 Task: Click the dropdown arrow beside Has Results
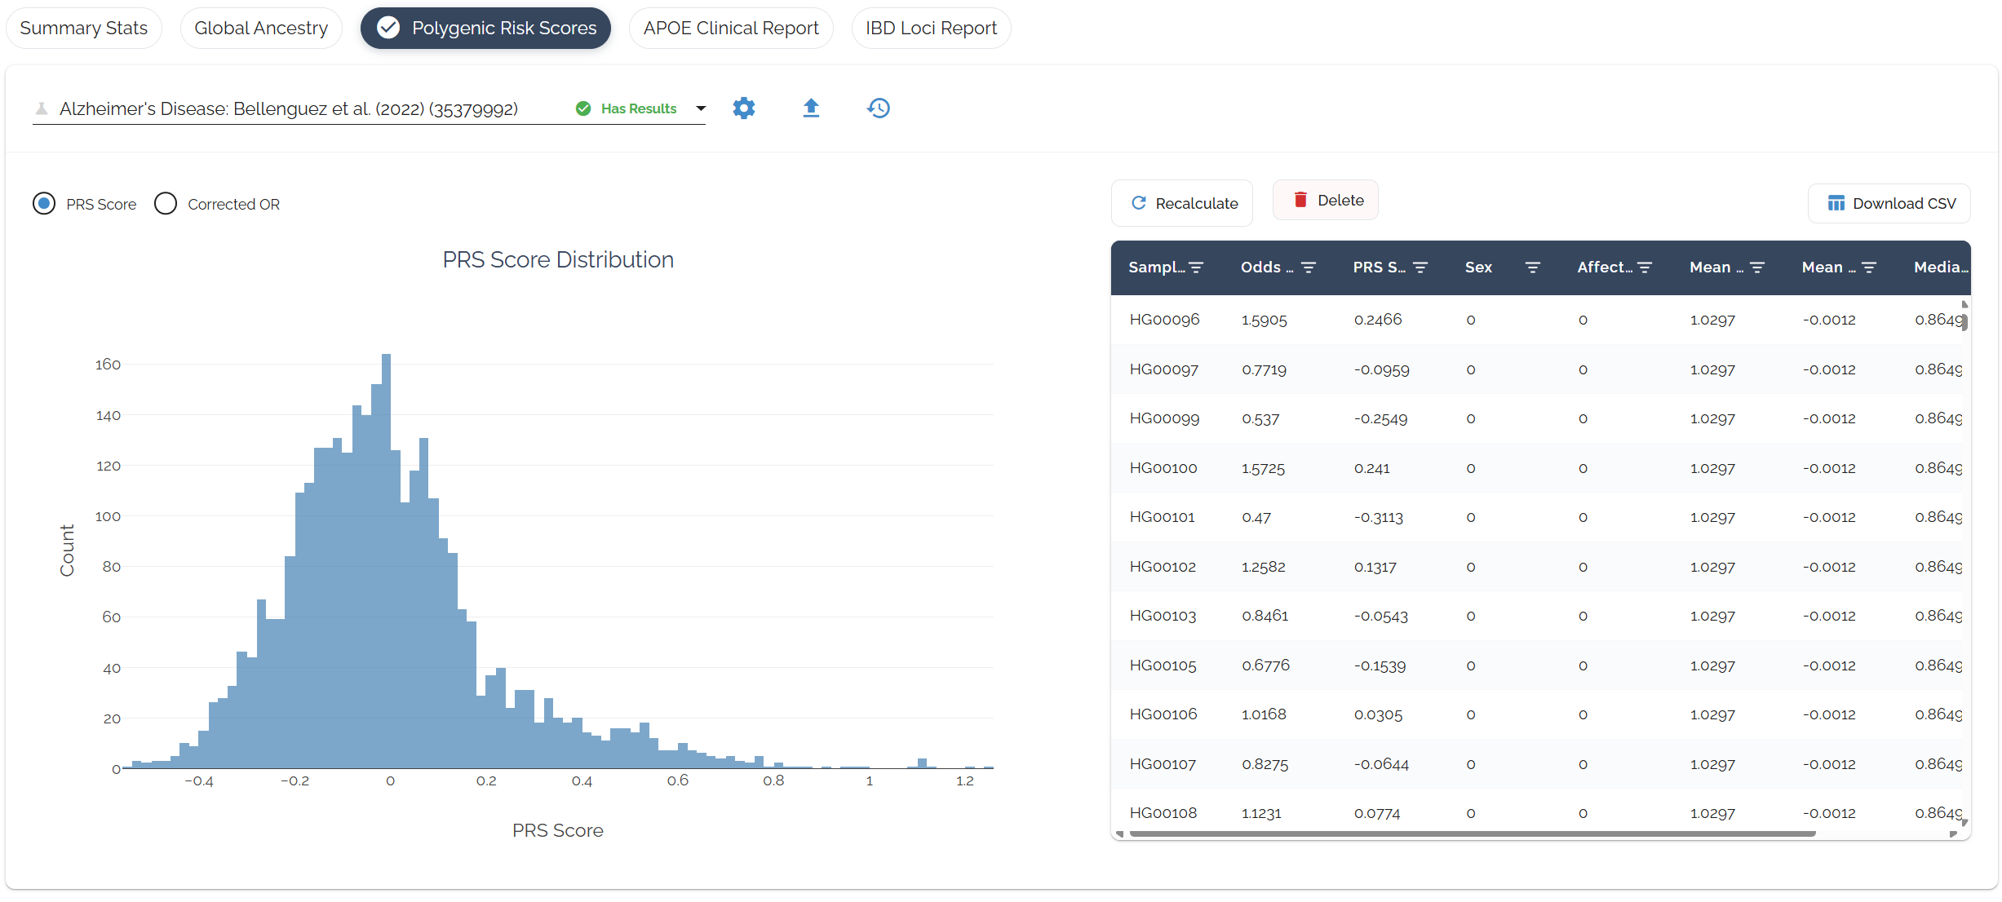700,108
